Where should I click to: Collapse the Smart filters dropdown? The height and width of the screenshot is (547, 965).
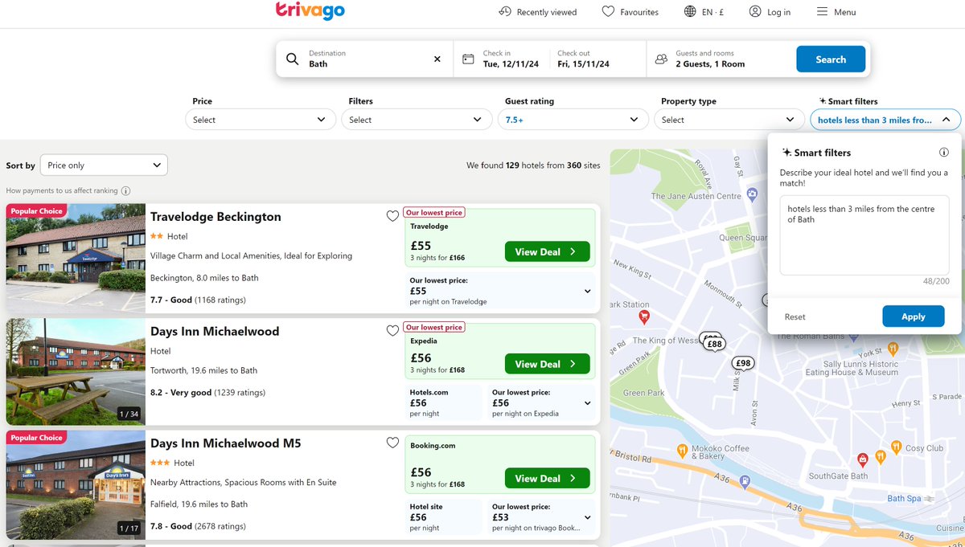[x=885, y=120]
